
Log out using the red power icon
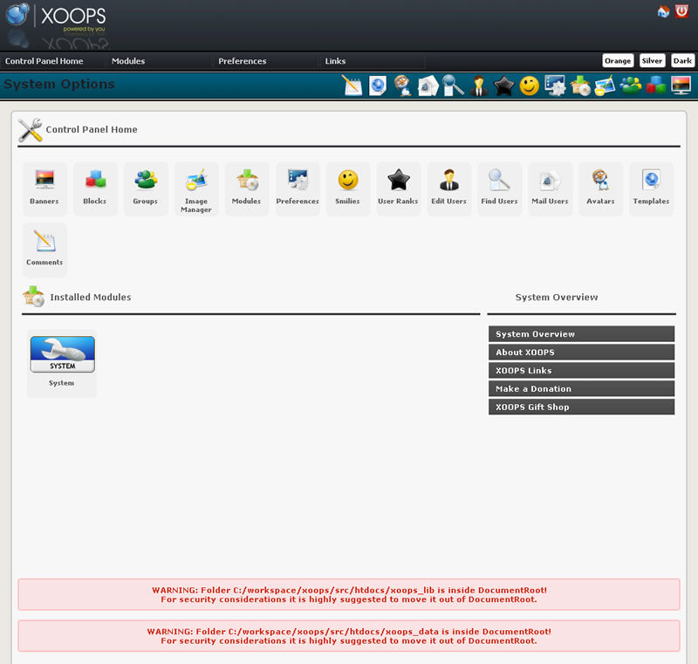point(681,11)
